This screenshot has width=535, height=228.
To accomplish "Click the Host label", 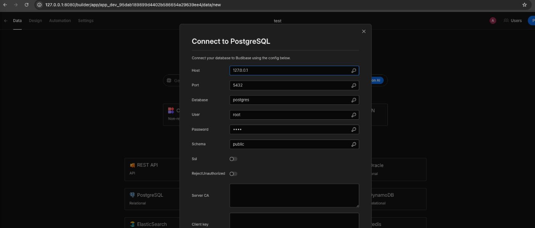I will coord(196,71).
